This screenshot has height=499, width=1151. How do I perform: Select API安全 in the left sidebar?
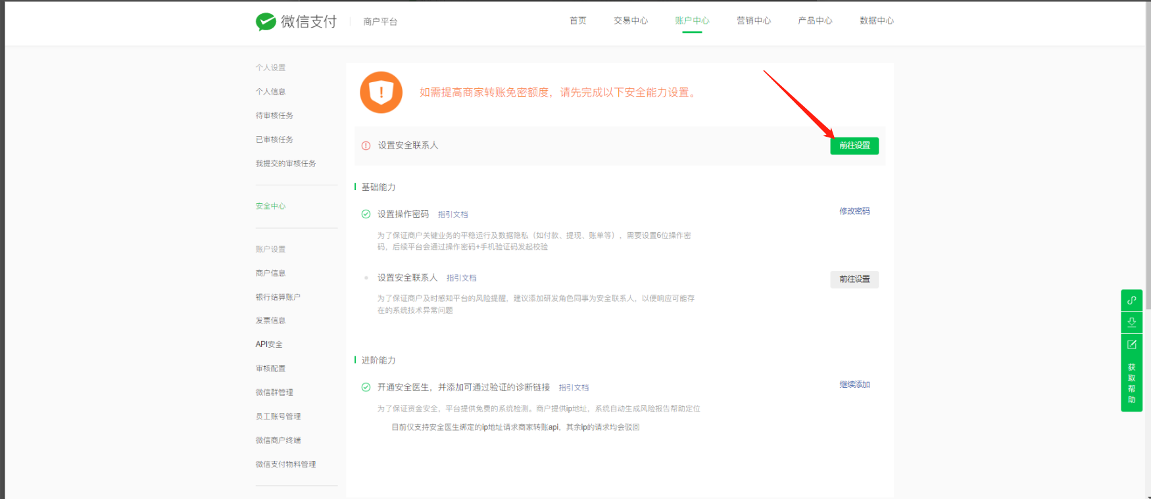point(269,345)
